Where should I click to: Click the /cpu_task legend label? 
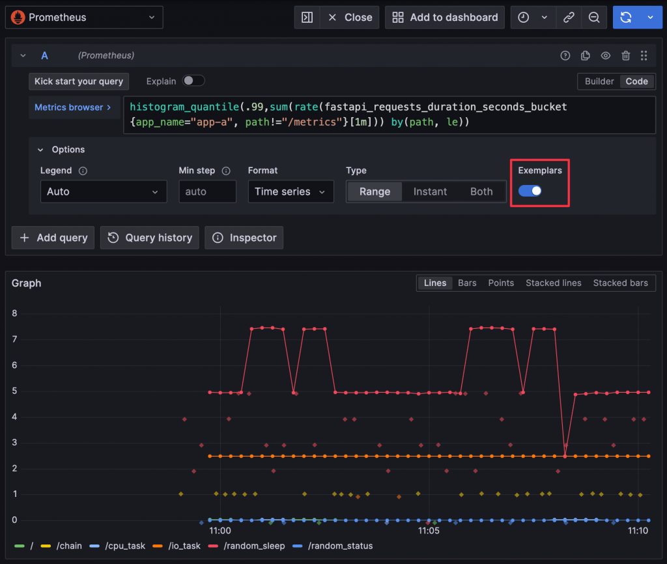click(x=125, y=546)
